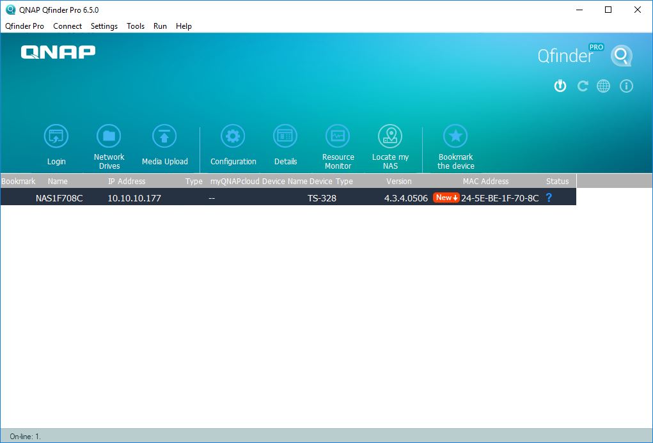Viewport: 653px width, 443px height.
Task: Click IP address 10.10.10.177
Action: (134, 198)
